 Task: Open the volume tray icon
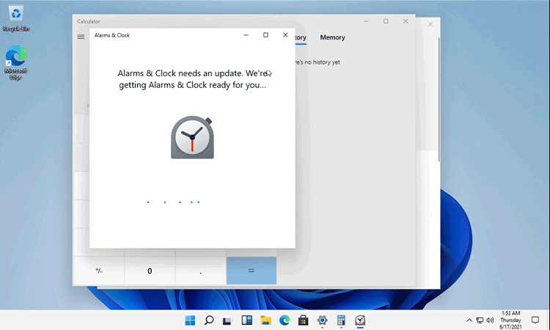(490, 320)
